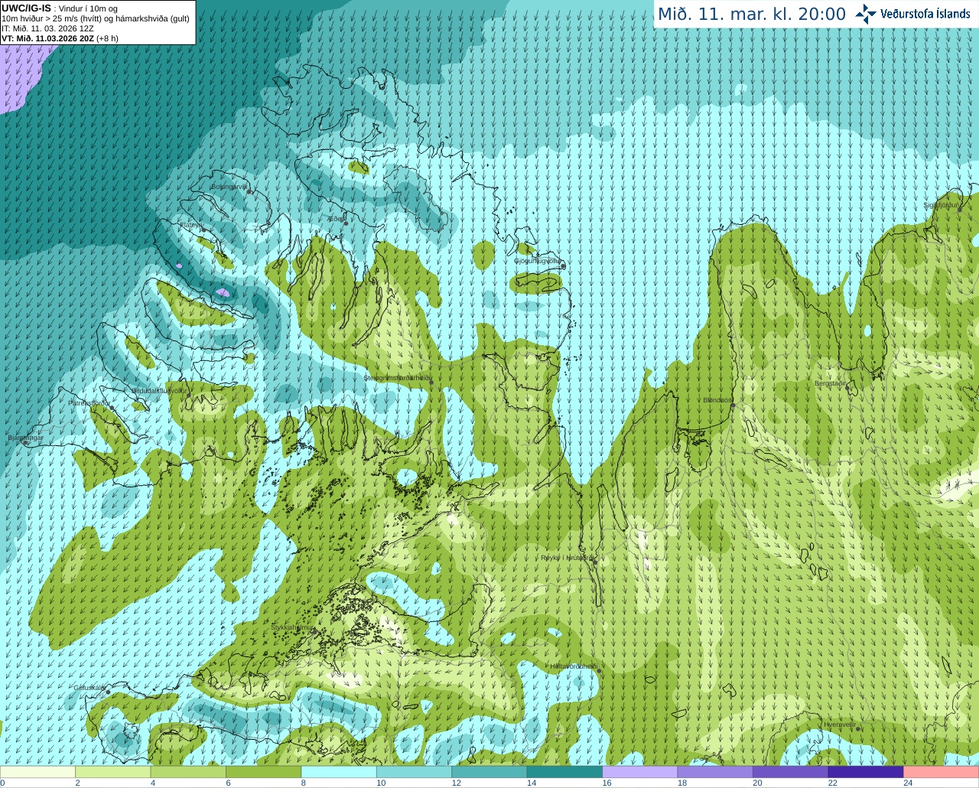This screenshot has width=979, height=788.
Task: Click the Stykkishólmur station label
Action: 292,627
